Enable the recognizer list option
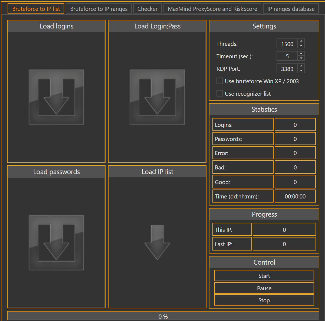 click(219, 93)
